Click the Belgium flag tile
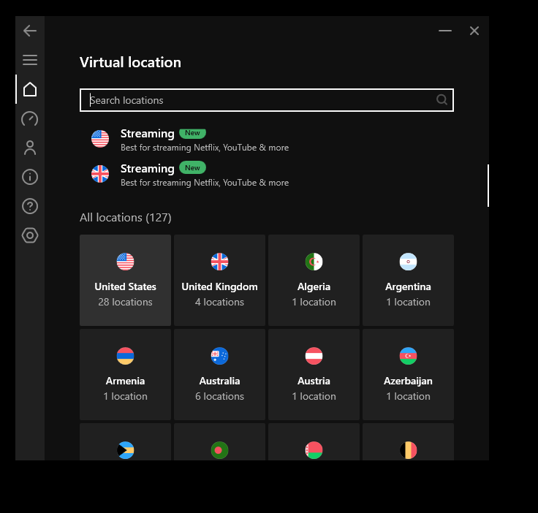This screenshot has width=538, height=513. pos(409,442)
